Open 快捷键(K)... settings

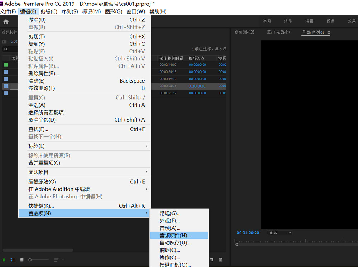click(84, 206)
